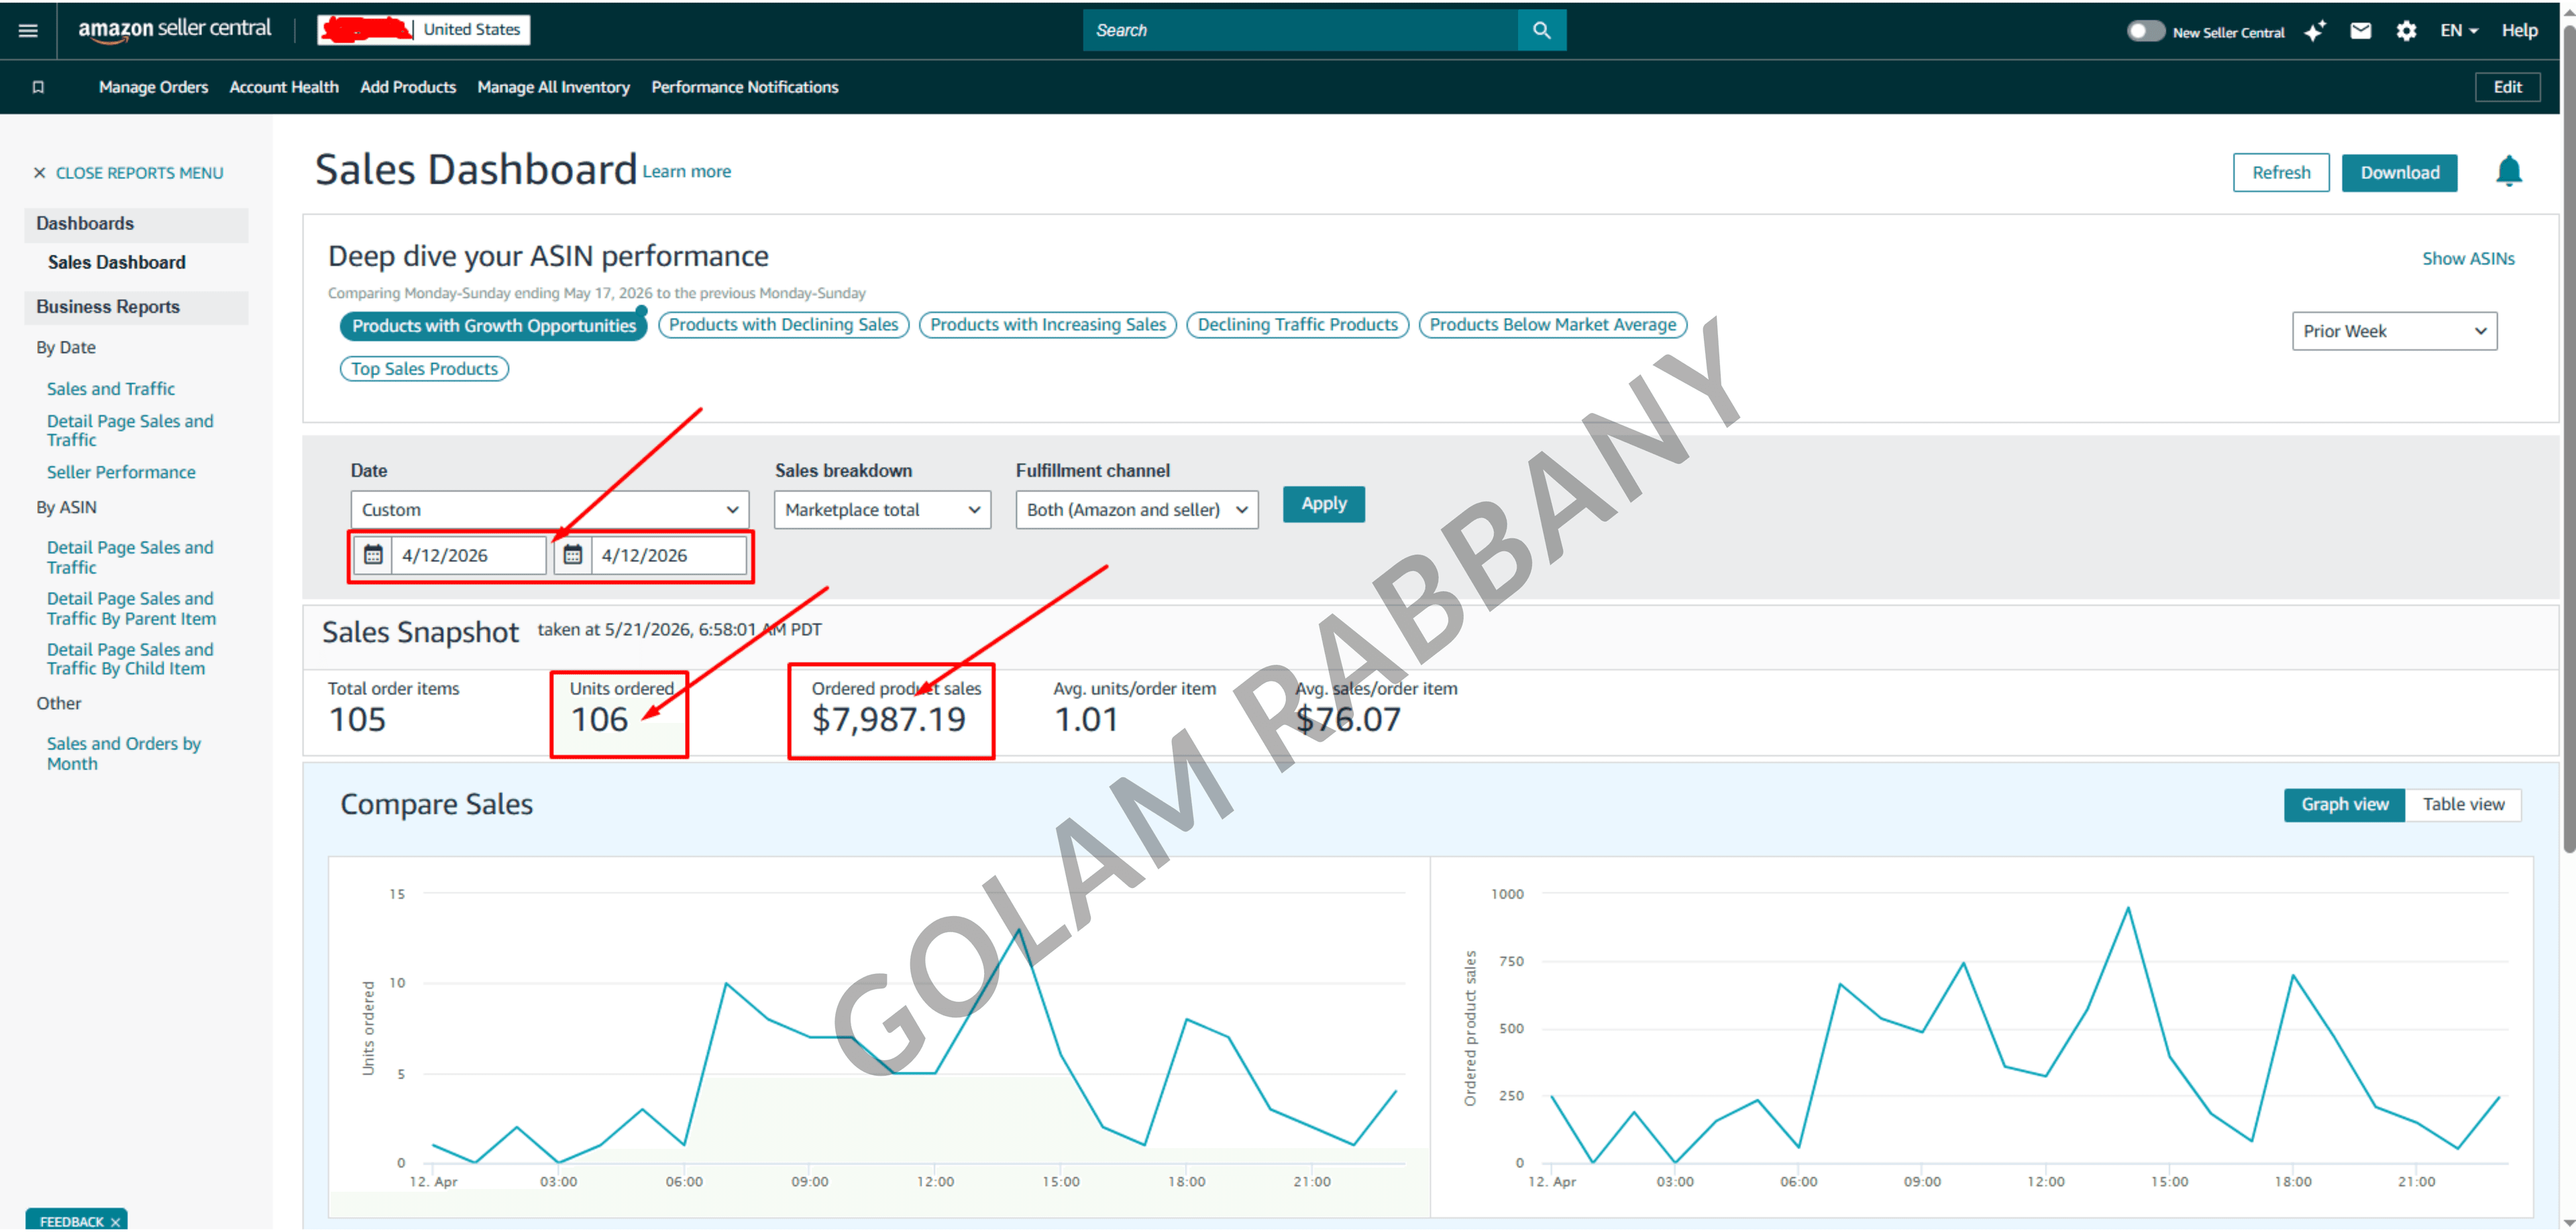Select Products with Increasing Sales filter

(1048, 324)
